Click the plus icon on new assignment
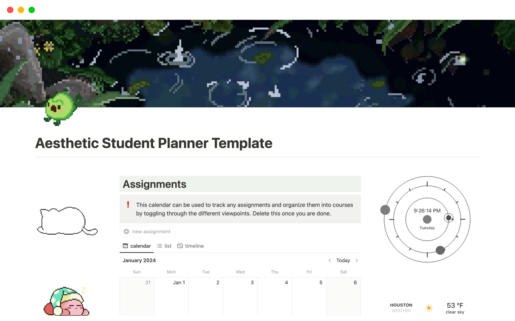 (126, 231)
